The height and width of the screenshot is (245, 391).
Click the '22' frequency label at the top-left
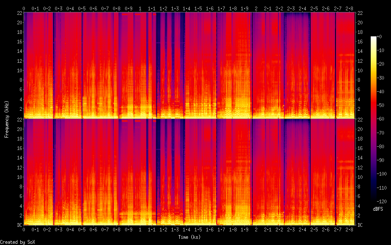pos(19,13)
